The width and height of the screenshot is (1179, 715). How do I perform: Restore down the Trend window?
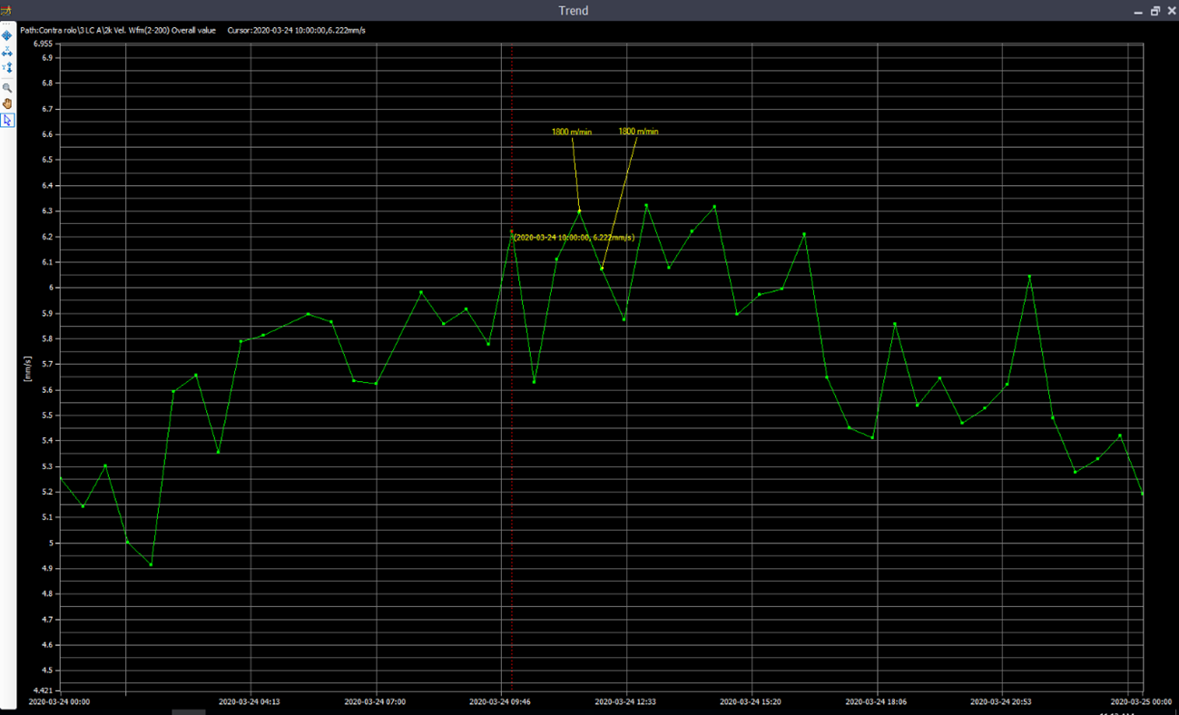pyautogui.click(x=1155, y=11)
